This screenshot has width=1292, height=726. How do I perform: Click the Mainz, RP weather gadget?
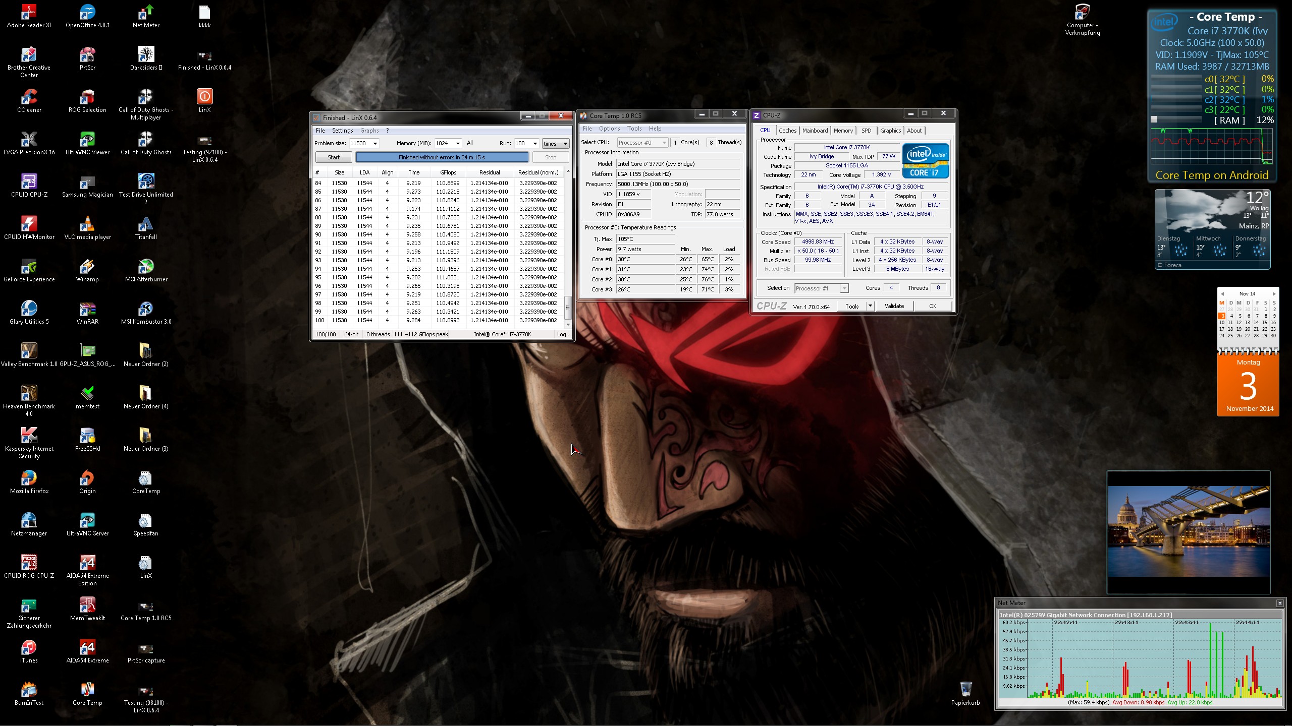1213,229
